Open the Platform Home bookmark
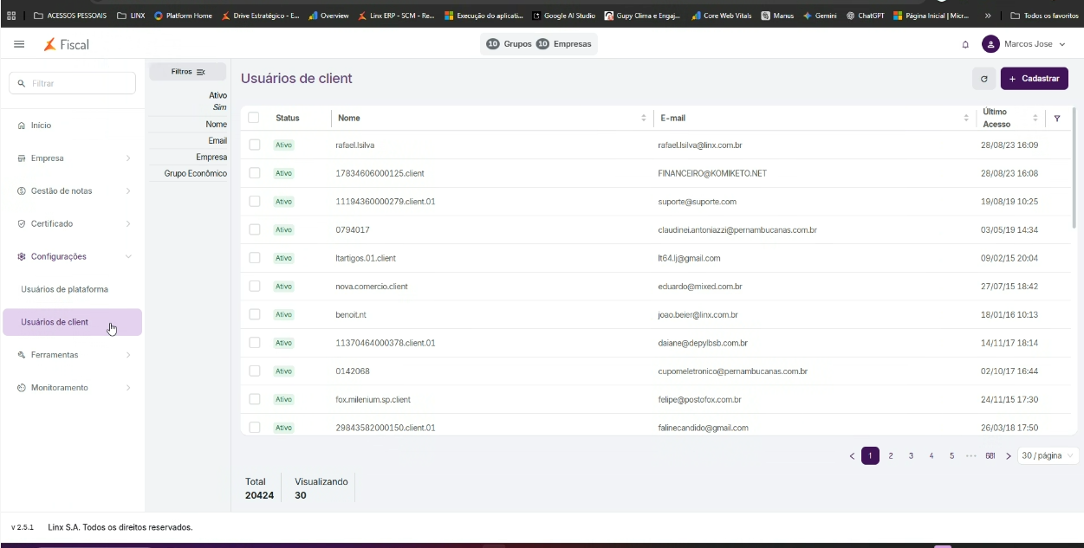1084x548 pixels. click(x=183, y=16)
